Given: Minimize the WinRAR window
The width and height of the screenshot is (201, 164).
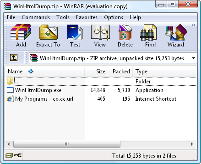Looking at the screenshot, I should click(161, 5).
